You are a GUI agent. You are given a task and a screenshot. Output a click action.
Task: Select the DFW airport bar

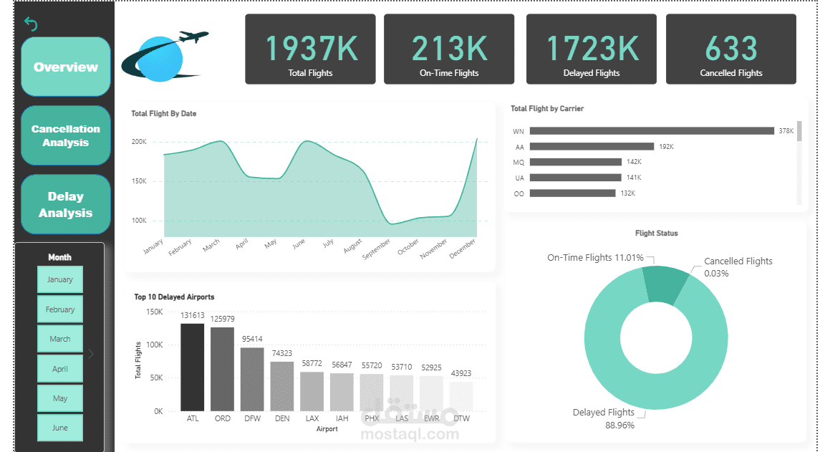(252, 379)
